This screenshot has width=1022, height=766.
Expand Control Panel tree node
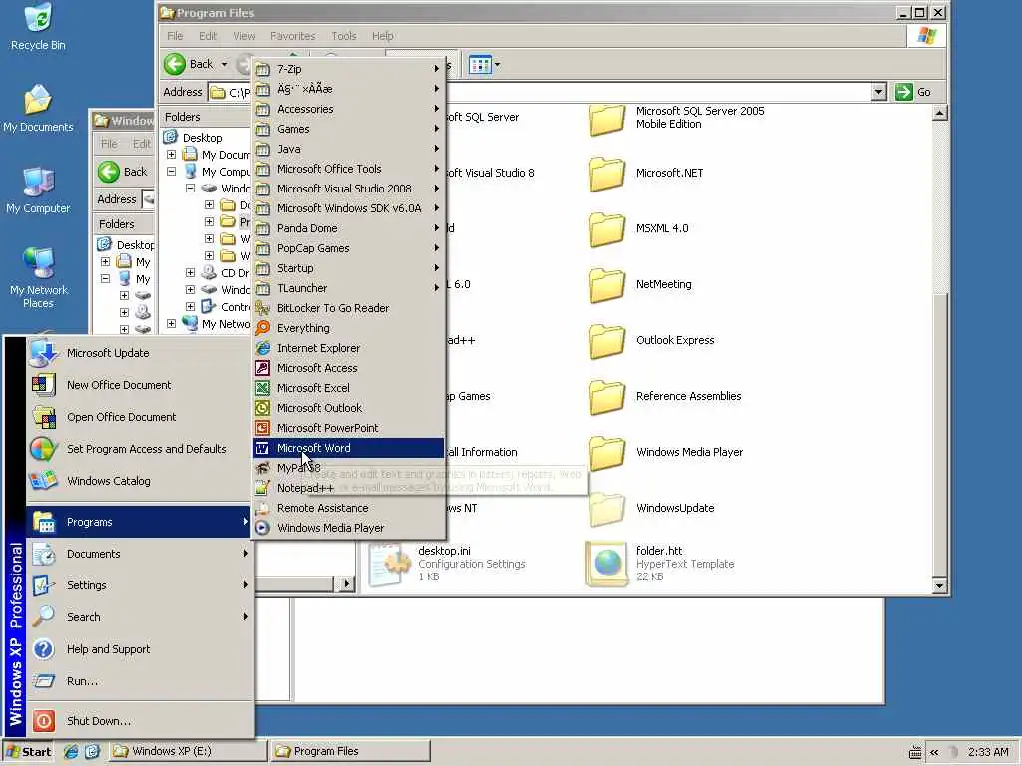[x=190, y=307]
